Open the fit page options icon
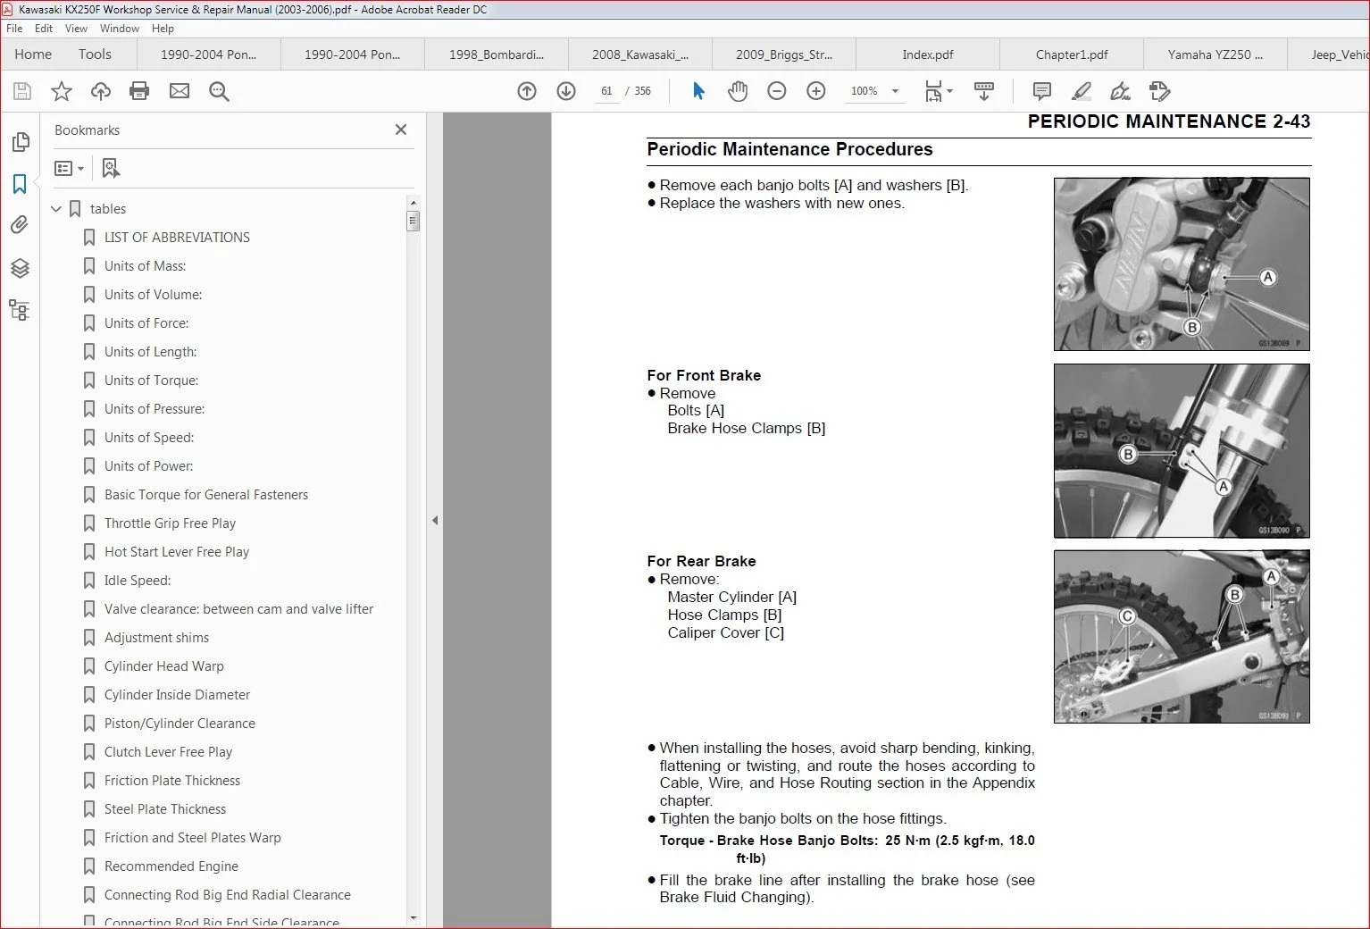Viewport: 1370px width, 929px height. click(x=939, y=91)
